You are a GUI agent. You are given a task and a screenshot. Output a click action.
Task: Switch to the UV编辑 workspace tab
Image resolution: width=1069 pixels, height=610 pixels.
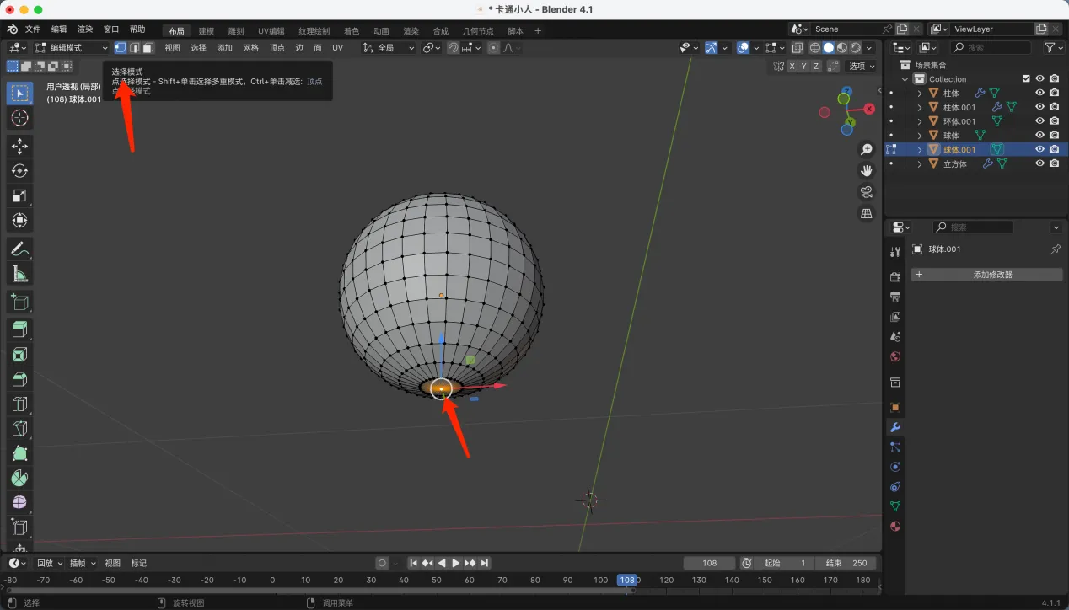point(271,31)
